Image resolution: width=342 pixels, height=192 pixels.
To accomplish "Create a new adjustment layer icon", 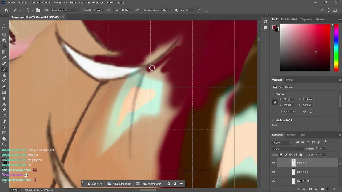I will click(x=316, y=189).
